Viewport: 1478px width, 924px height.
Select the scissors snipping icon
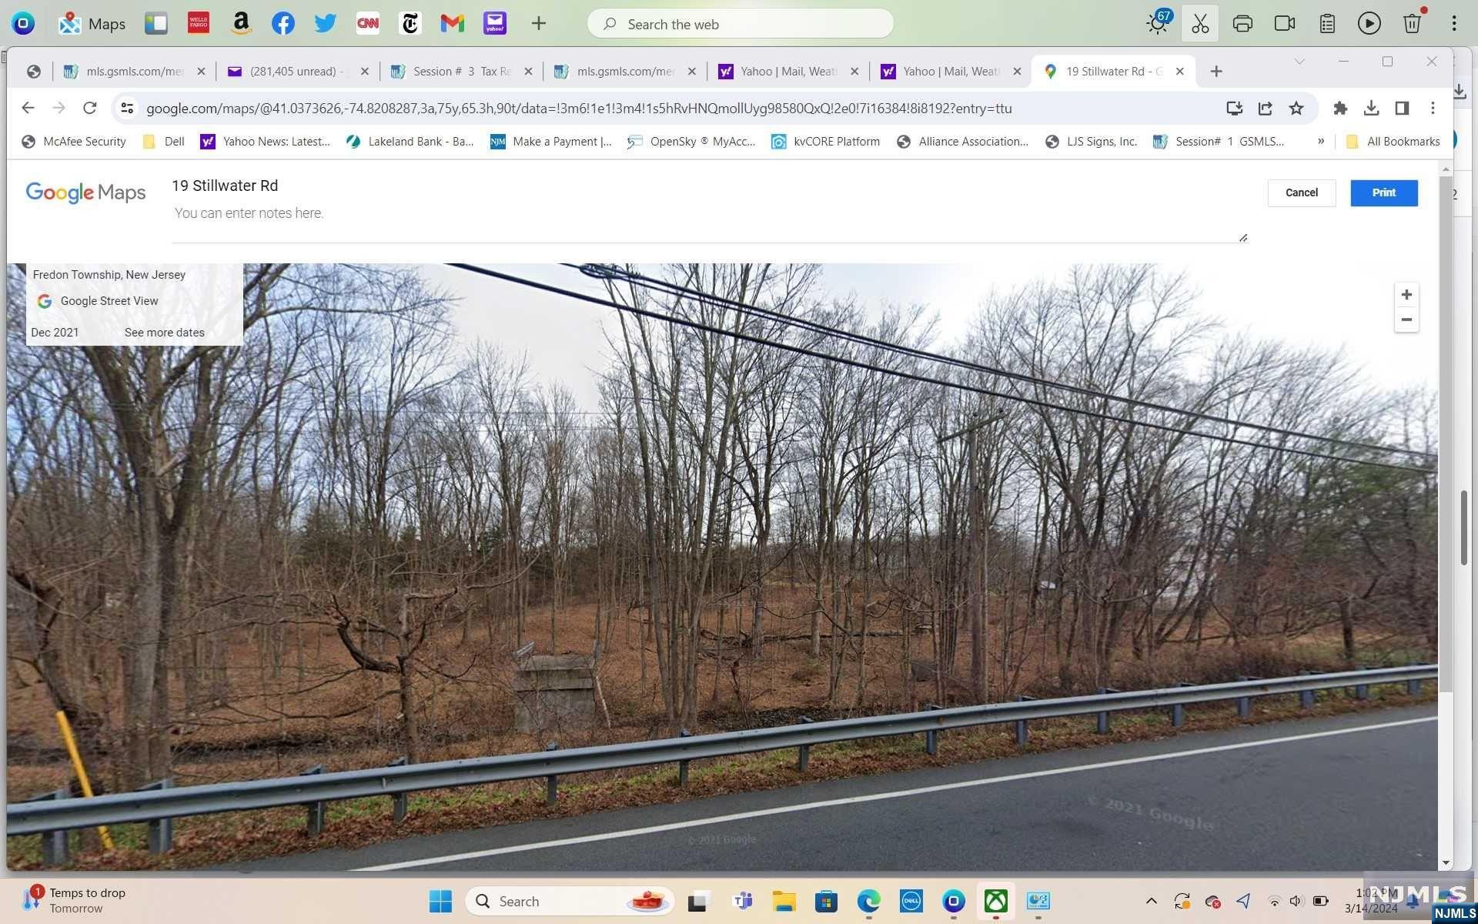pos(1199,23)
